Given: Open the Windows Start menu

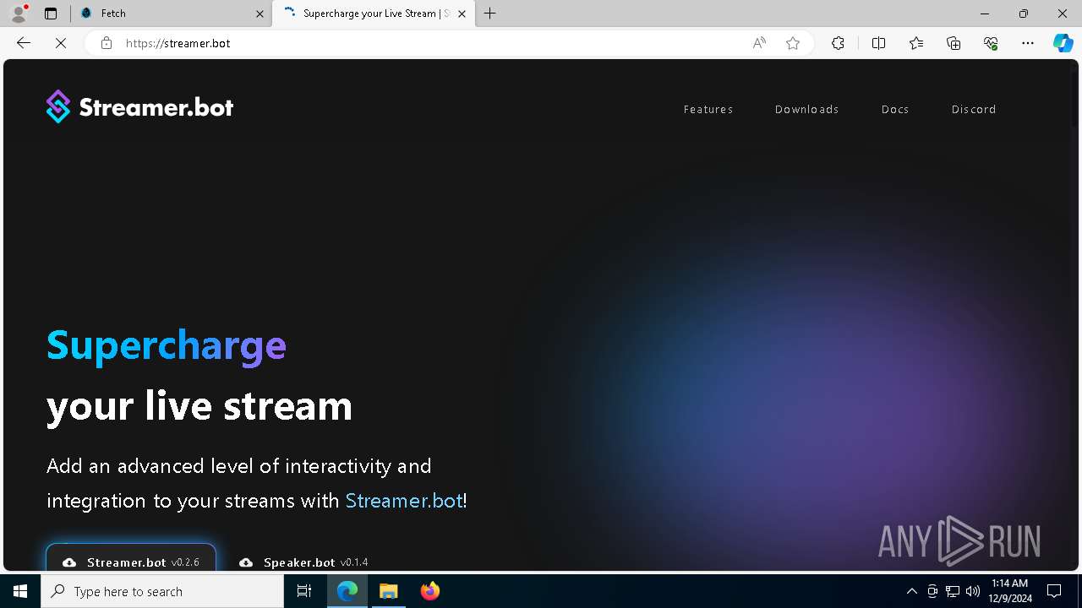Looking at the screenshot, I should point(20,591).
